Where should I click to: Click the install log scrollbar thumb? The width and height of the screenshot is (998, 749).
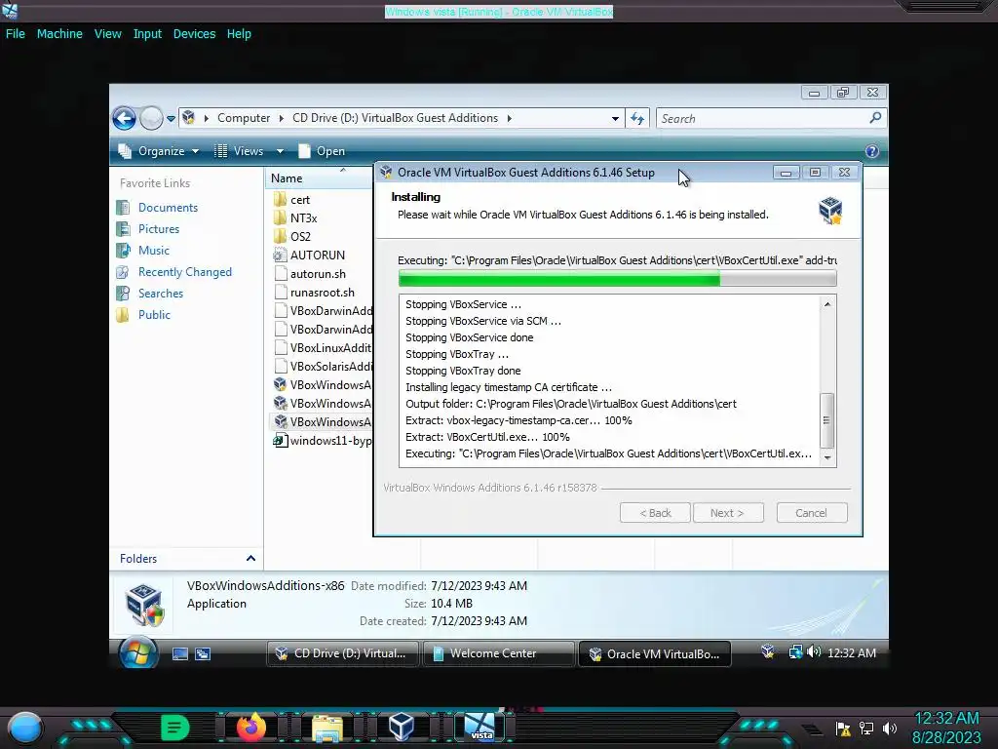coord(826,420)
